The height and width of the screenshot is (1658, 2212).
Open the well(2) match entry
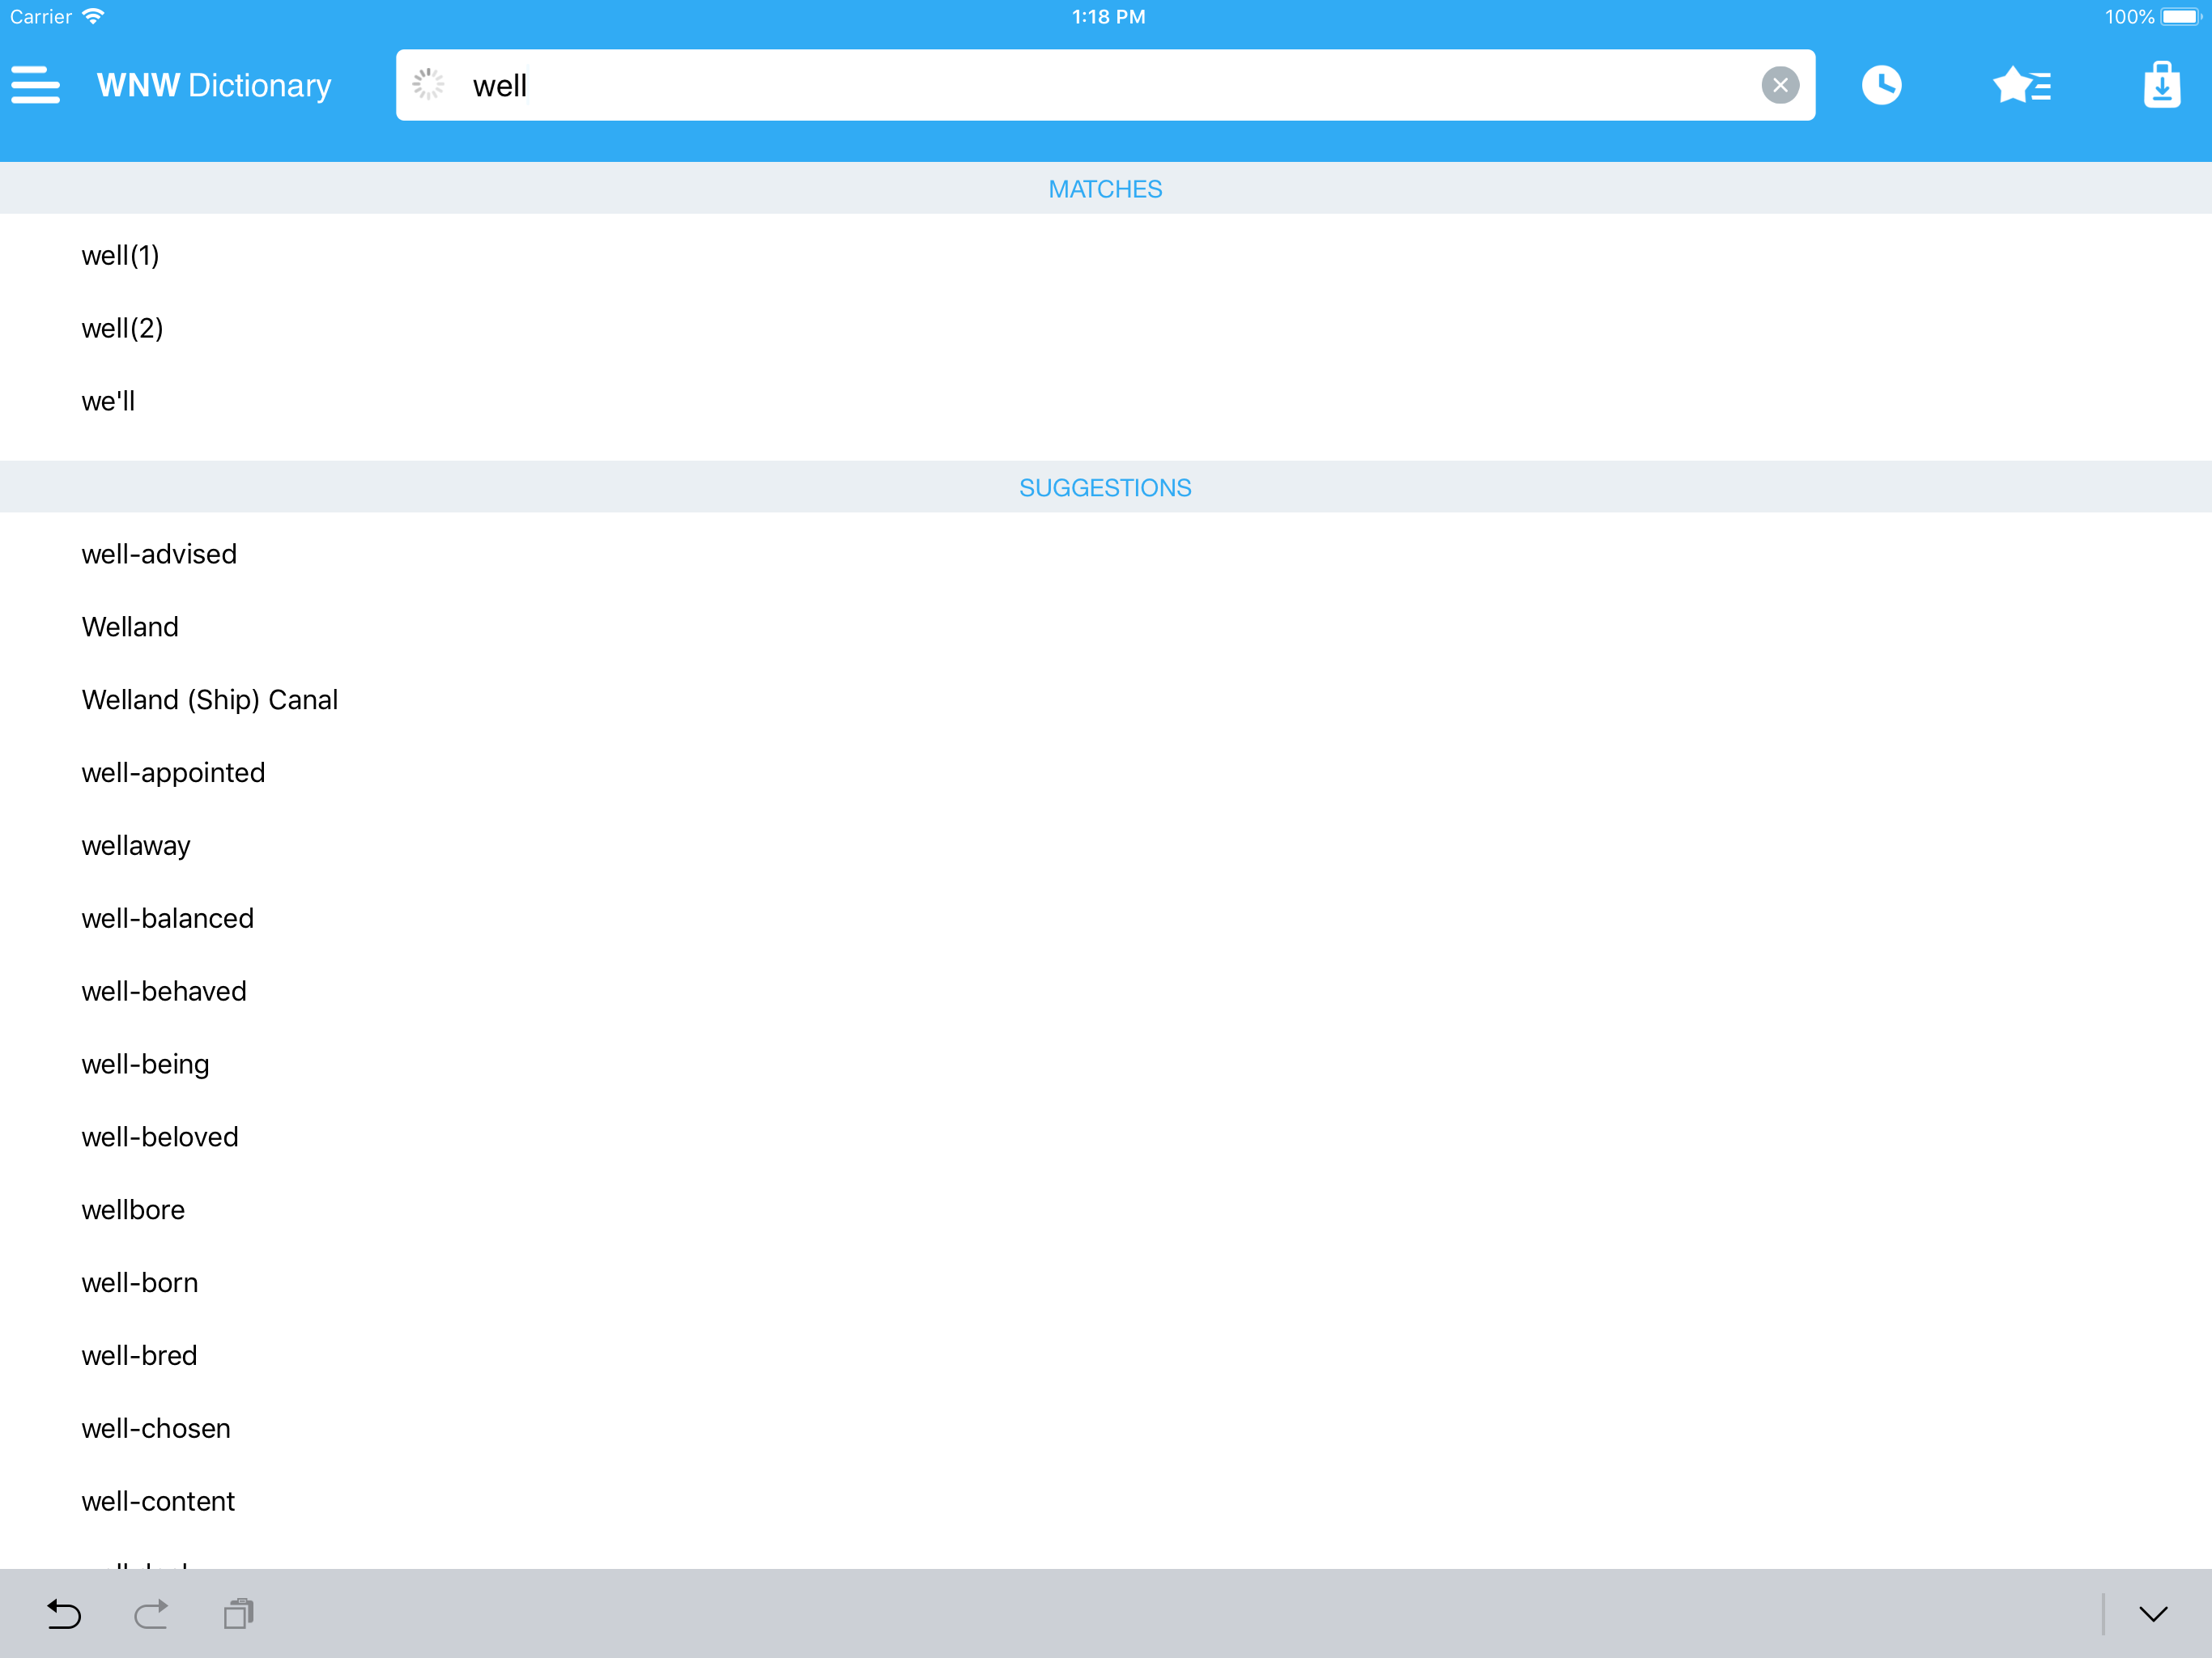(123, 329)
